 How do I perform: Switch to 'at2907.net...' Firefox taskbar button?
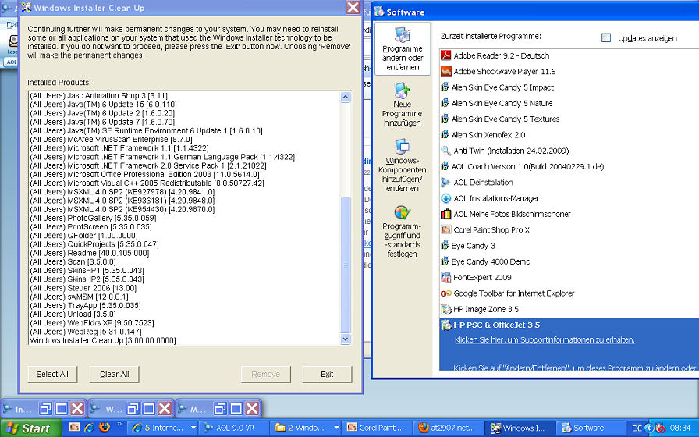tap(448, 428)
